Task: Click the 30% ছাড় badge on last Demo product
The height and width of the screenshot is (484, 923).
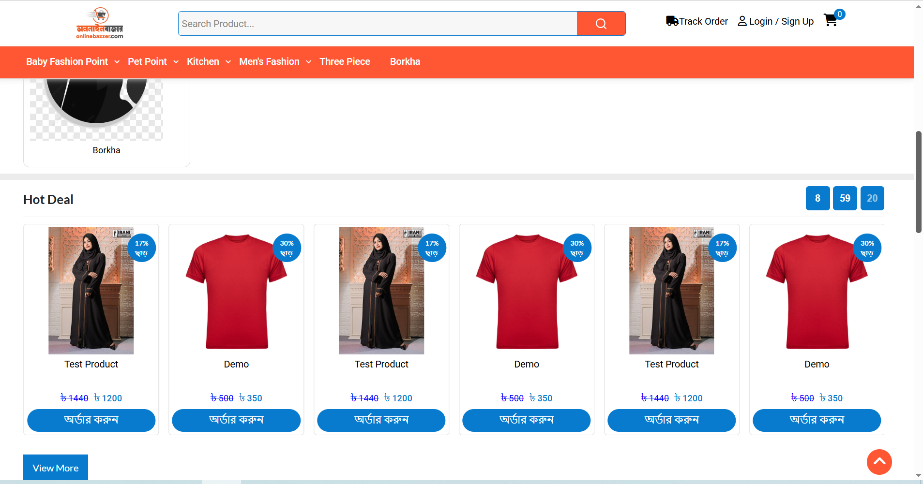Action: pos(867,247)
